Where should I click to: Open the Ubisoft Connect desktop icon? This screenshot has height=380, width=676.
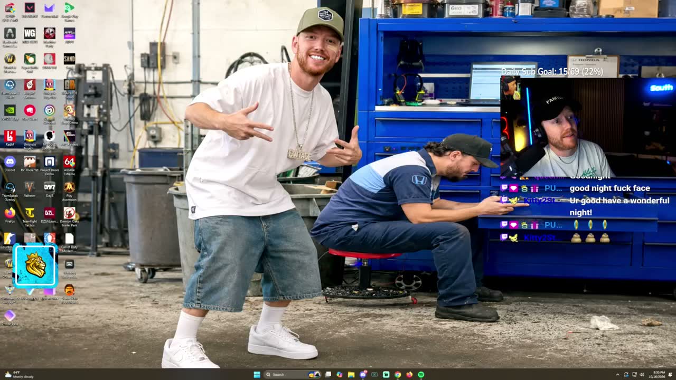click(49, 114)
